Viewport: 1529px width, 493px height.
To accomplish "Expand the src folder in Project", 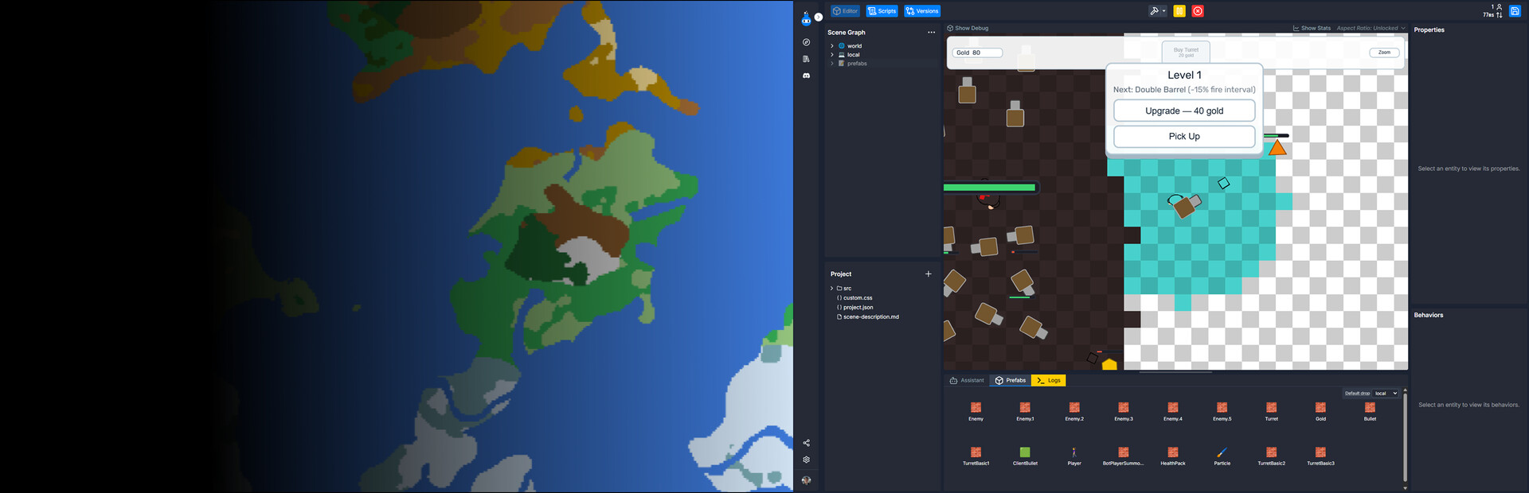I will coord(832,289).
